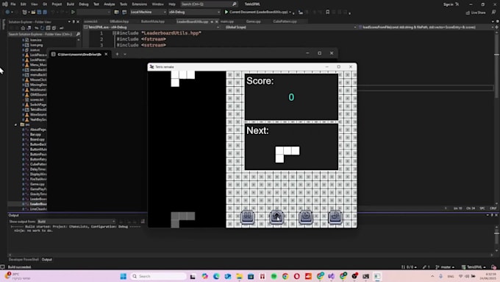Viewport: 500px width, 282px height.
Task: Toggle the music note button in Tetris
Action: click(x=335, y=217)
